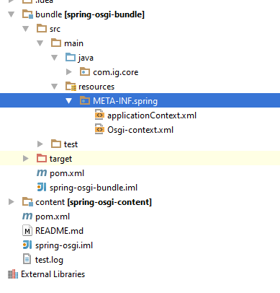Click the Osgi-context.xml file icon
The image size is (280, 293).
pyautogui.click(x=99, y=129)
